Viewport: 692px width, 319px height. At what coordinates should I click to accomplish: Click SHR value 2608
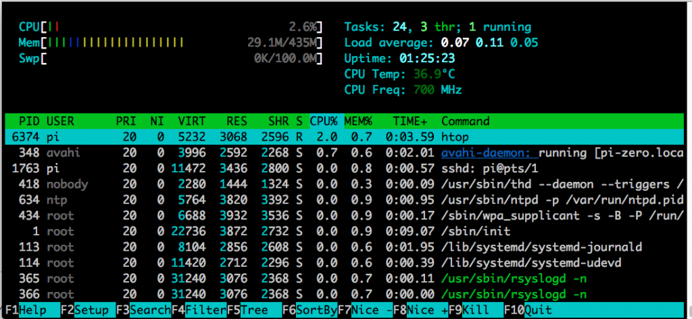pos(275,247)
